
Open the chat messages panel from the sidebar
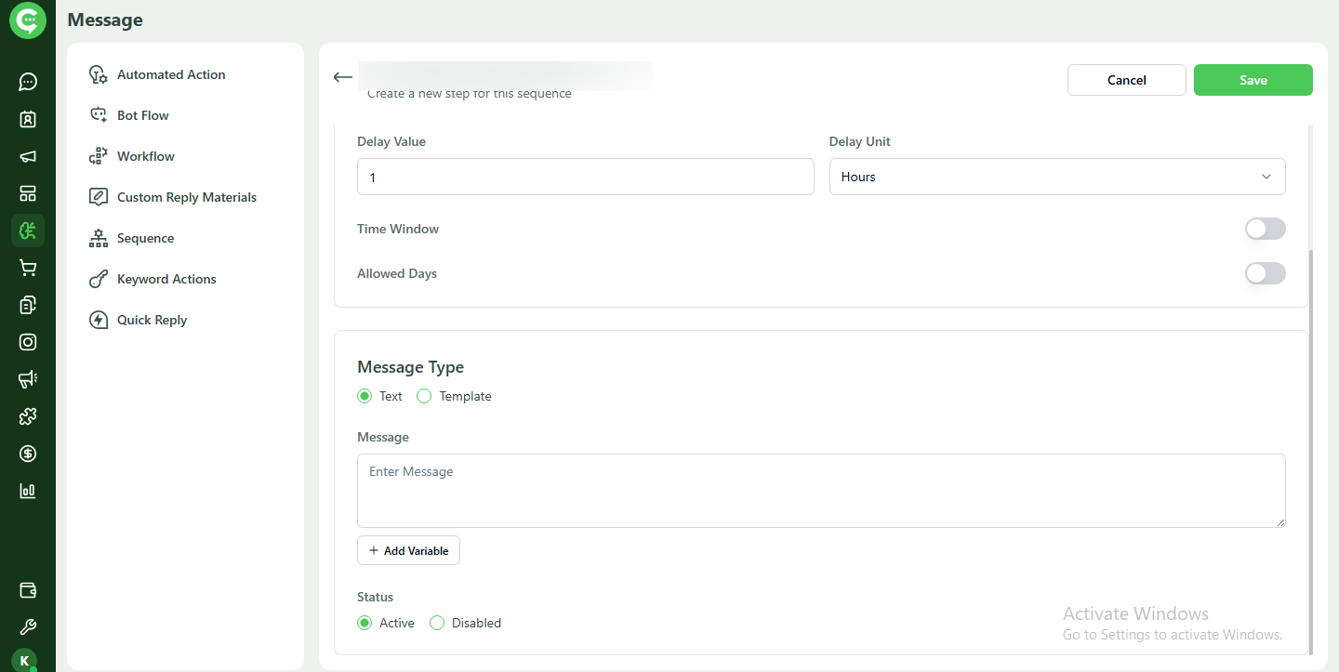27,82
